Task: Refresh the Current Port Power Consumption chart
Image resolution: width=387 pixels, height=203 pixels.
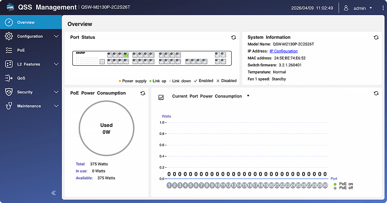Action: point(376,93)
